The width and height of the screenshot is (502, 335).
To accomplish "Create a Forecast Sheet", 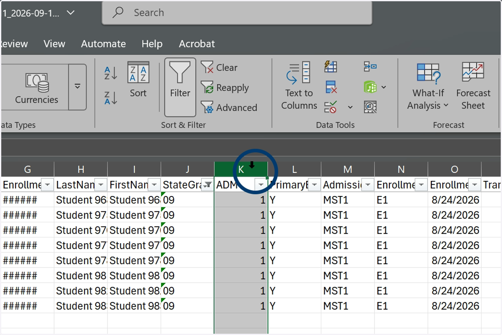I will [473, 86].
